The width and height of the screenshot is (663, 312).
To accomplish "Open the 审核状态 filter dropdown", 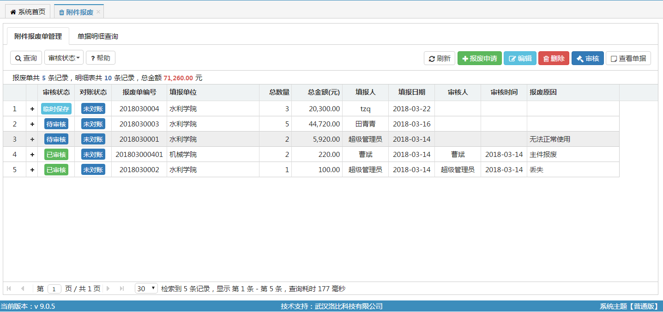I will [64, 58].
